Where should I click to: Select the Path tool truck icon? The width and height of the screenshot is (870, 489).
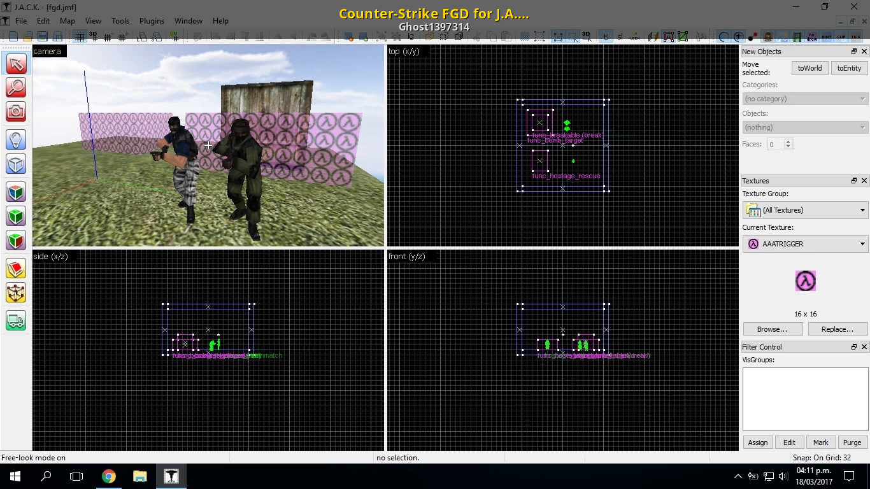click(x=16, y=320)
